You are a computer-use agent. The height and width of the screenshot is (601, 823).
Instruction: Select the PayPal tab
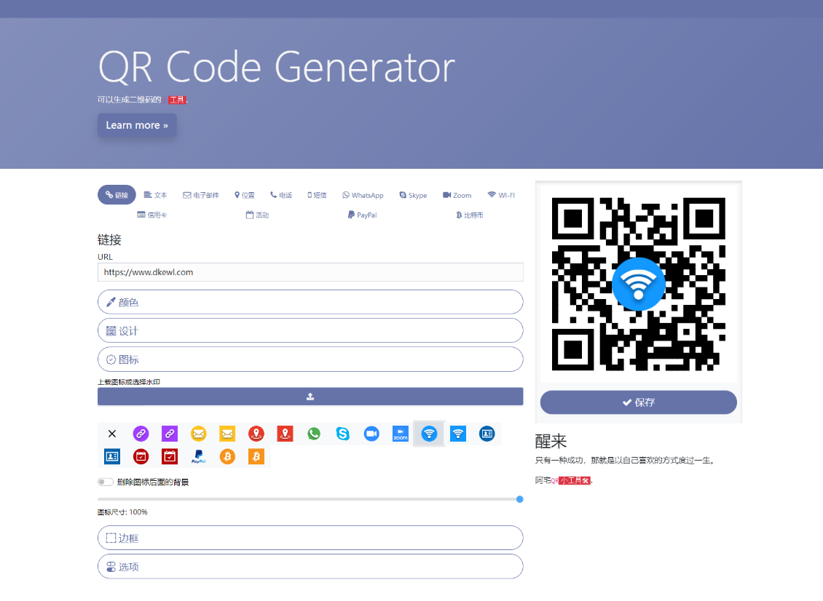click(363, 215)
